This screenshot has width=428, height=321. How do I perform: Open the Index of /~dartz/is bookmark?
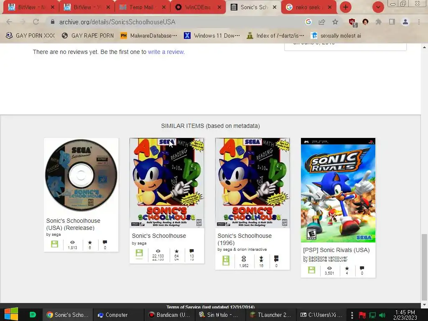point(275,36)
